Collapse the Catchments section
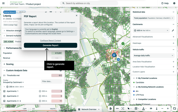Image resolution: width=178 pixels, height=112 pixels. click(x=173, y=24)
